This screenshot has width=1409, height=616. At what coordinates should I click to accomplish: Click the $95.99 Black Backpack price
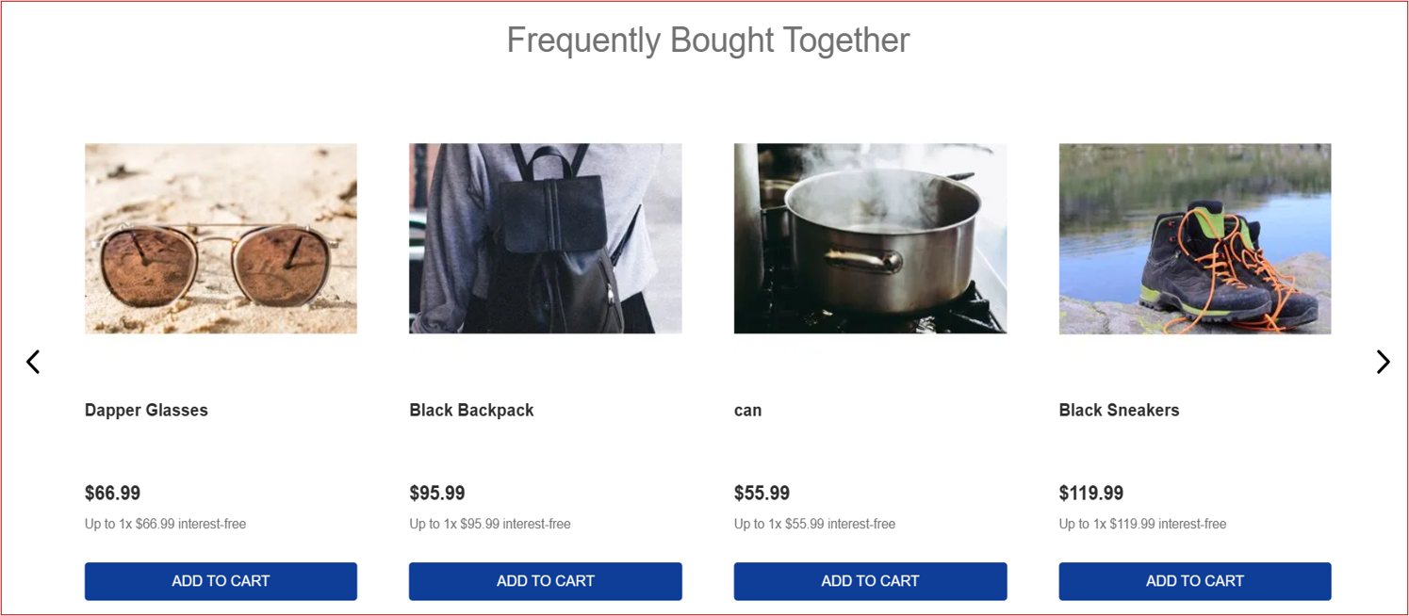(436, 493)
